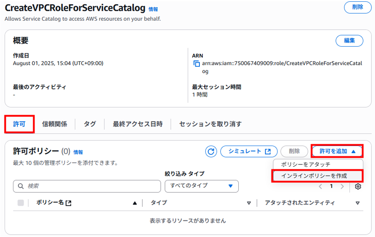Collapse the 許可を追加 dropdown
The image size is (375, 237).
pos(337,151)
